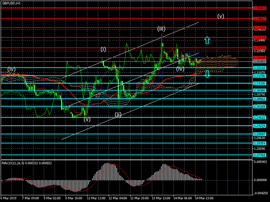
Task: Click the 0.000000 MACD scale value
Action: [260, 180]
